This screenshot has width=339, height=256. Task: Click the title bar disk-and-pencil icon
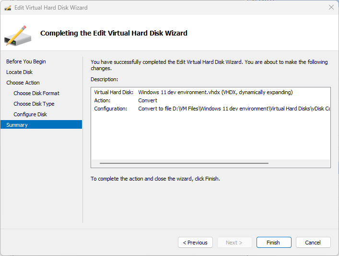click(x=8, y=8)
